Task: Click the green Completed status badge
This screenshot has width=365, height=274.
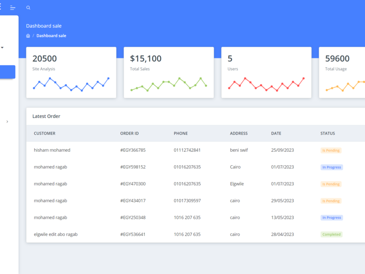Action: [331, 234]
